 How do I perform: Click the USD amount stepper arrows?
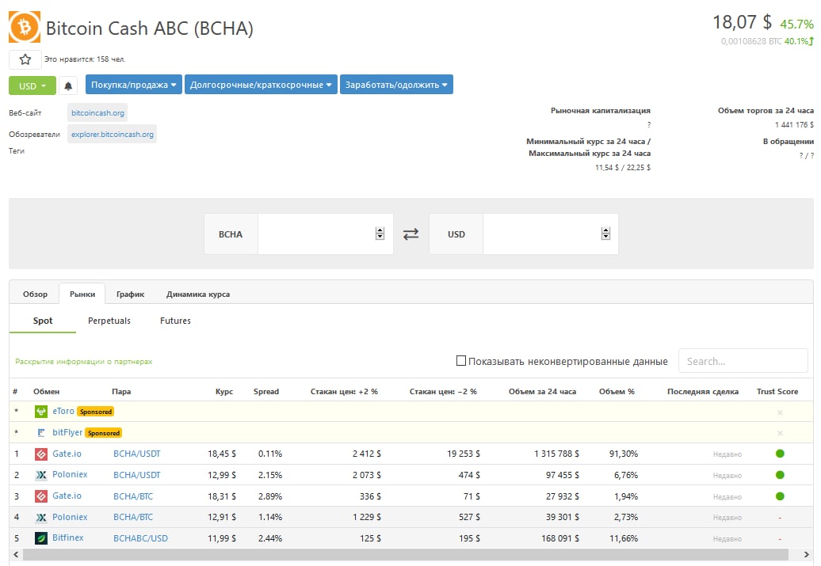[605, 234]
